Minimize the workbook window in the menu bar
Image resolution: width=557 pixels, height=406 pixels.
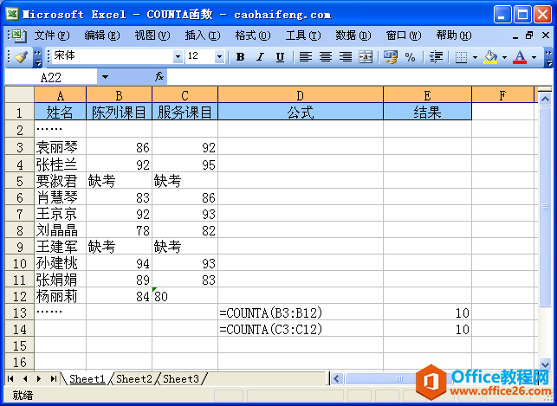point(515,35)
